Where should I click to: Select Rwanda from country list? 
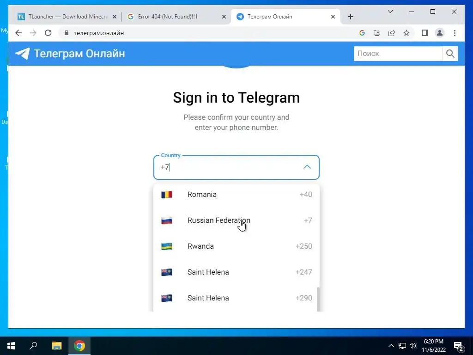[236, 246]
